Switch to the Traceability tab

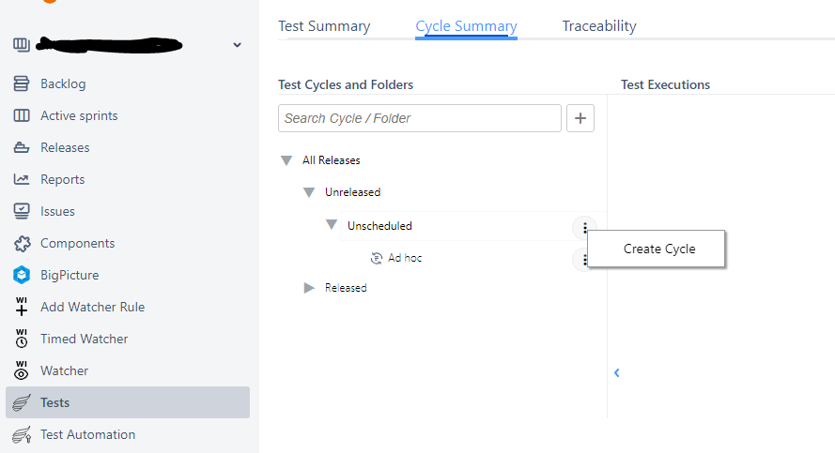click(x=599, y=26)
